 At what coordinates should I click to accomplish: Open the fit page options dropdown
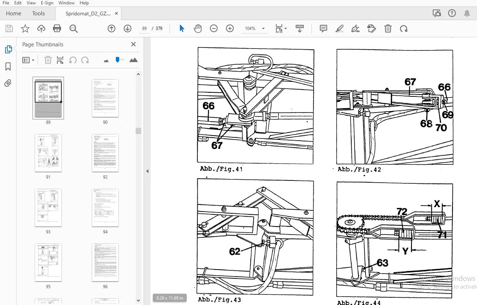[x=281, y=28]
